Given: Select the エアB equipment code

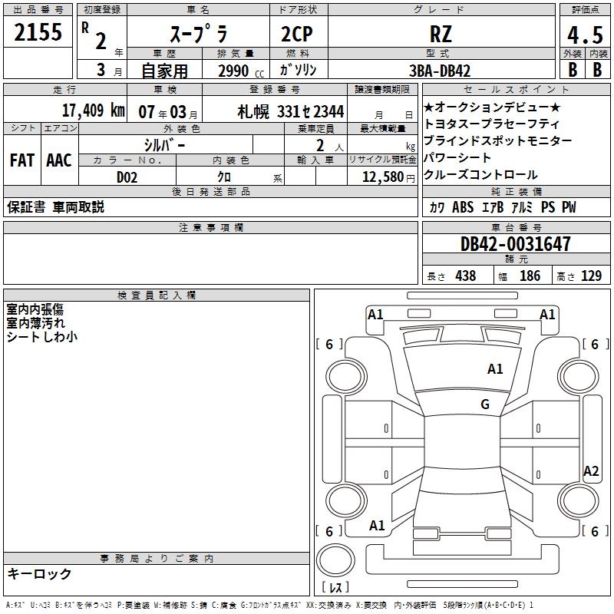Looking at the screenshot, I should (x=493, y=207).
